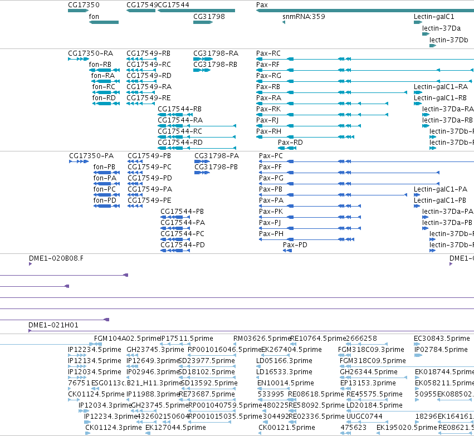474x436 pixels.
Task: Select transcript Pax-RC
Action: click(x=365, y=59)
